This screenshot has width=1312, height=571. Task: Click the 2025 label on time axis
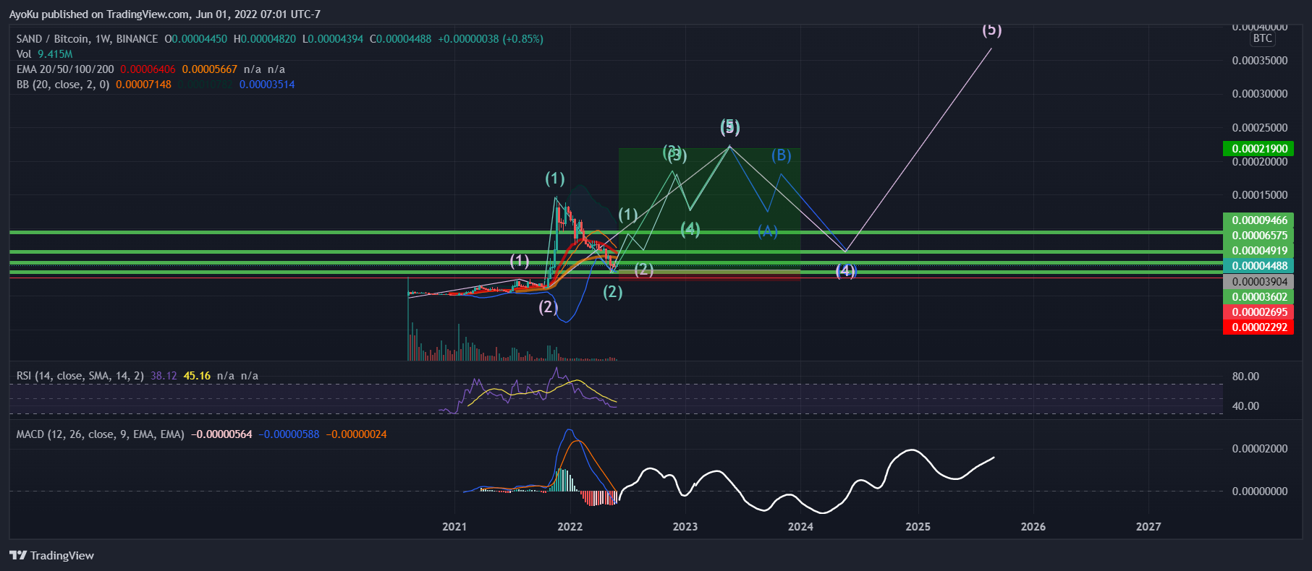(918, 527)
